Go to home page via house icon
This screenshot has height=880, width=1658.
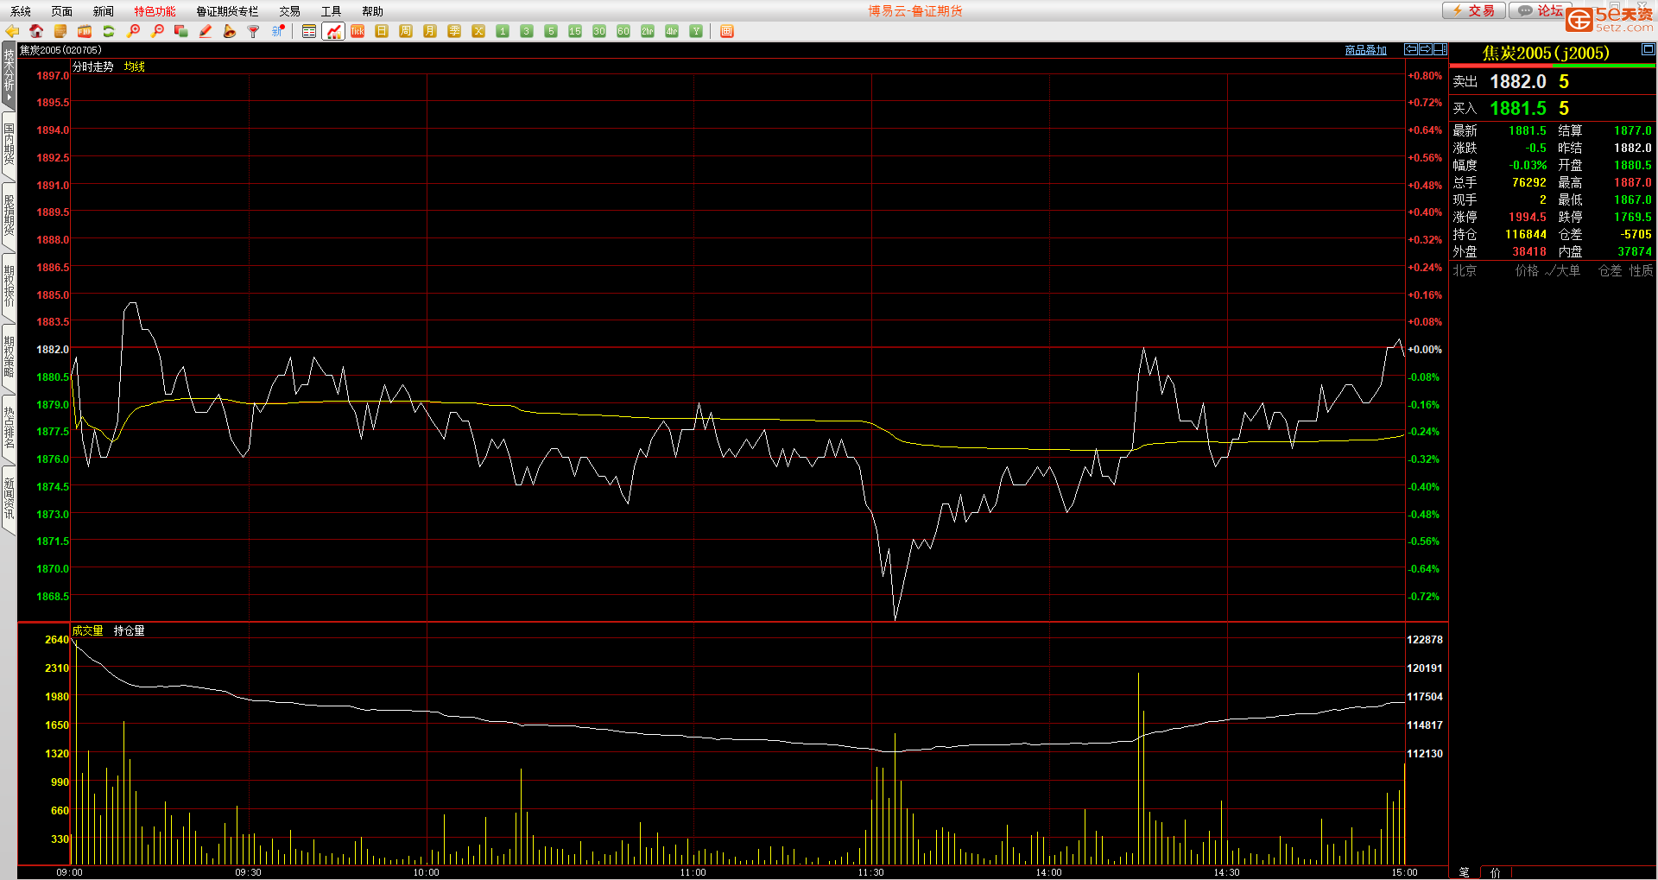pyautogui.click(x=36, y=31)
